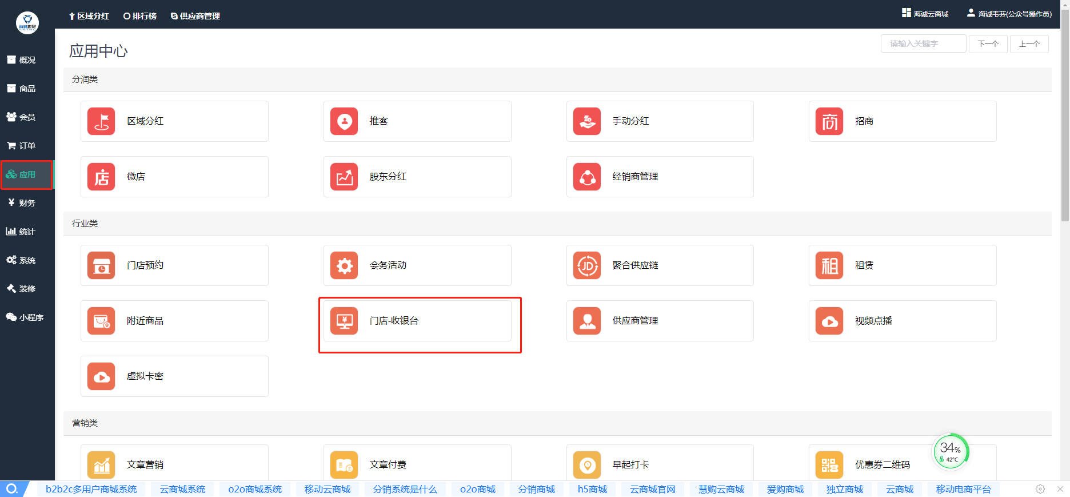Open the 云商城官网 link

point(653,489)
